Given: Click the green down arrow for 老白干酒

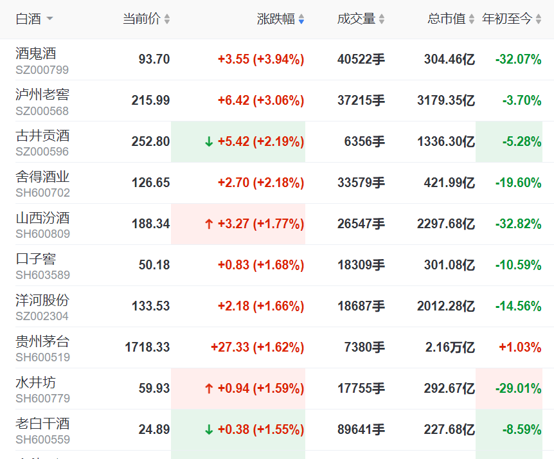Looking at the screenshot, I should (x=209, y=429).
